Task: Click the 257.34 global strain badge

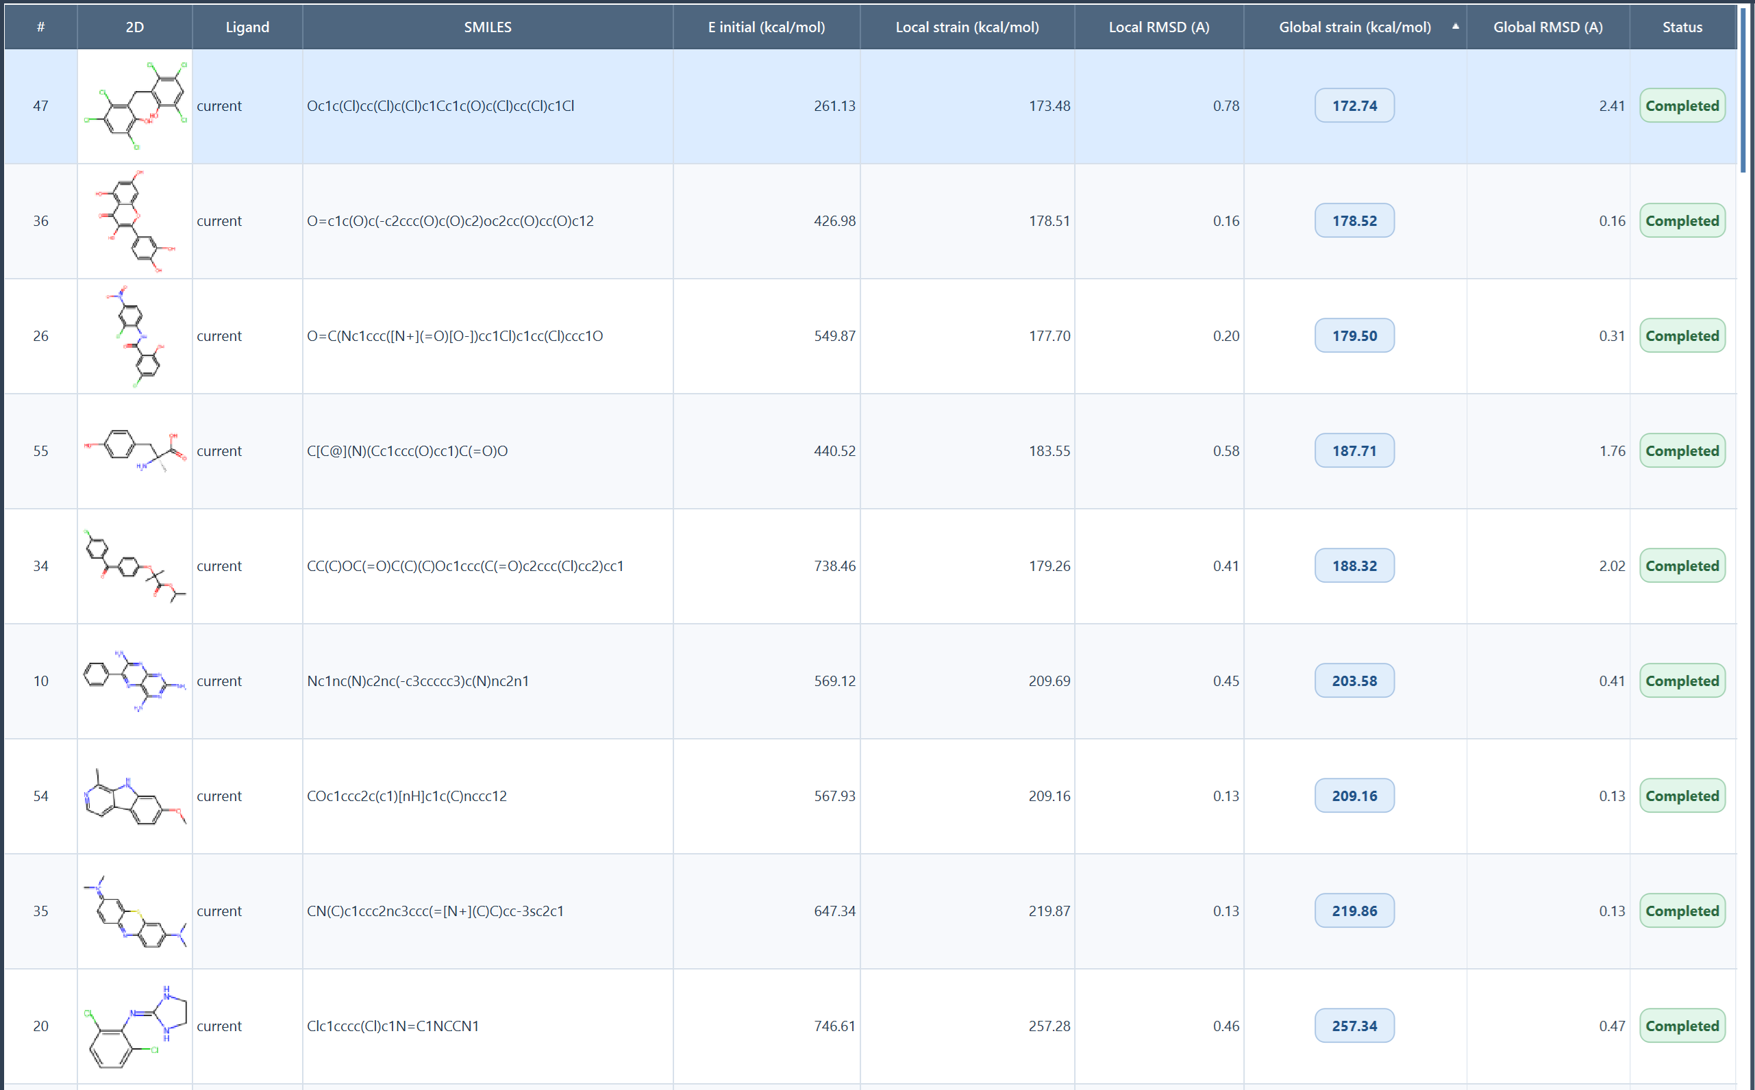Action: [x=1354, y=1026]
